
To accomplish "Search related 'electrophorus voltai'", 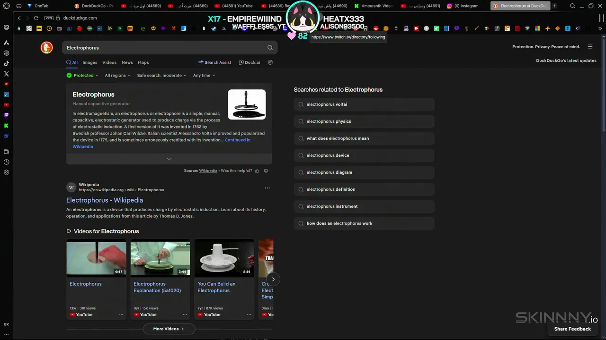I will click(364, 104).
